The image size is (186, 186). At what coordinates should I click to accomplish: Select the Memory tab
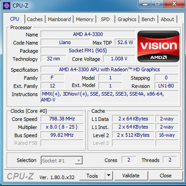[85, 19]
